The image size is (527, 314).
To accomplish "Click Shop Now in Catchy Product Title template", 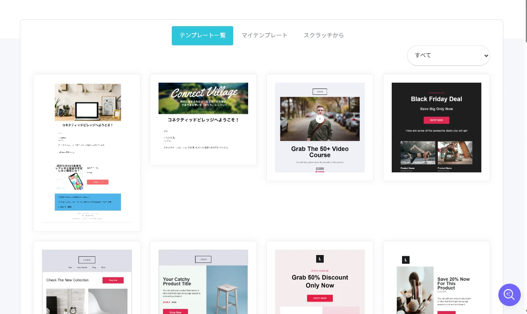I will tap(176, 312).
